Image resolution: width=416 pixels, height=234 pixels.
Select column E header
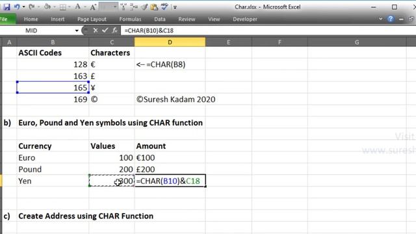click(x=228, y=42)
